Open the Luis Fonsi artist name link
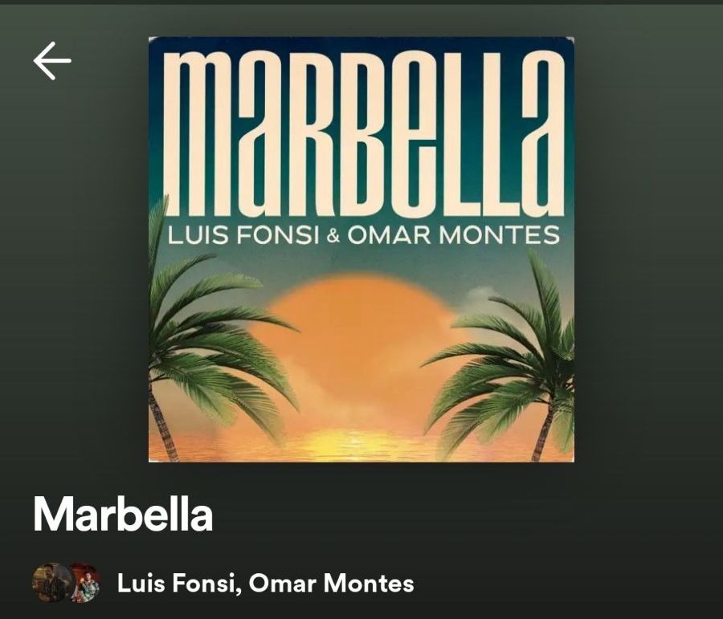 (179, 583)
